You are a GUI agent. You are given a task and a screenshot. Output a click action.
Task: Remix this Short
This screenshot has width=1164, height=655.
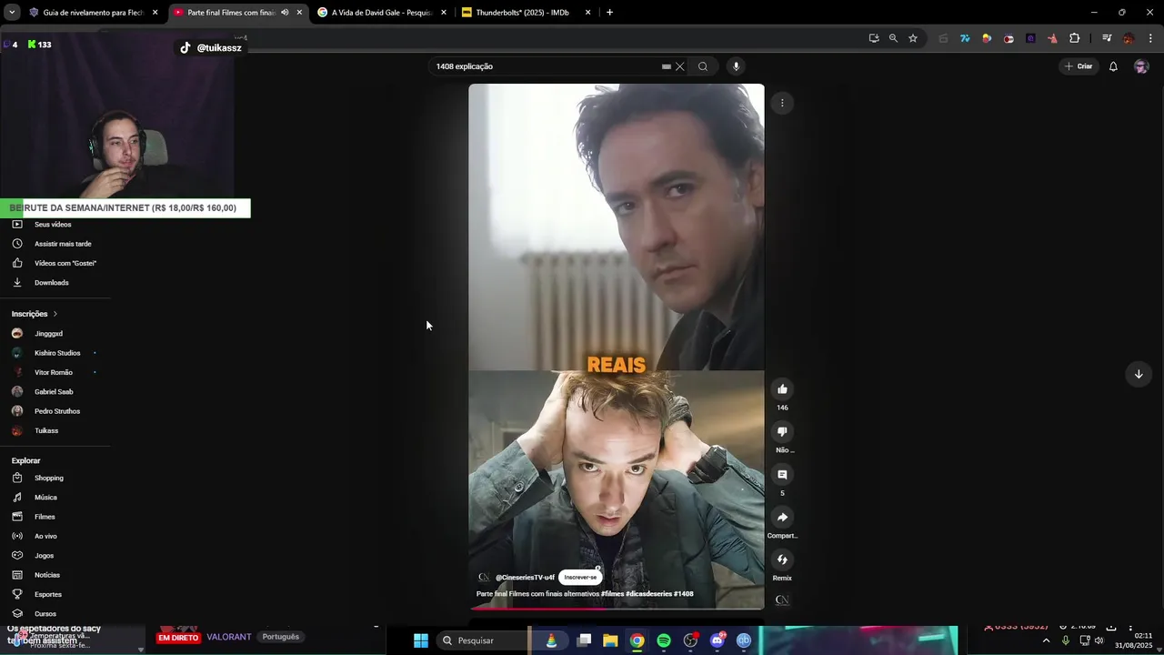(x=782, y=559)
